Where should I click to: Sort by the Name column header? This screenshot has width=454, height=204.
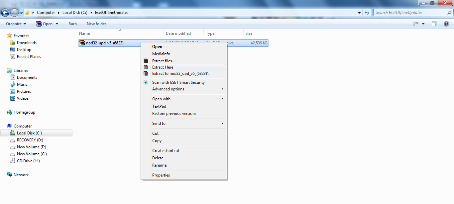(84, 33)
